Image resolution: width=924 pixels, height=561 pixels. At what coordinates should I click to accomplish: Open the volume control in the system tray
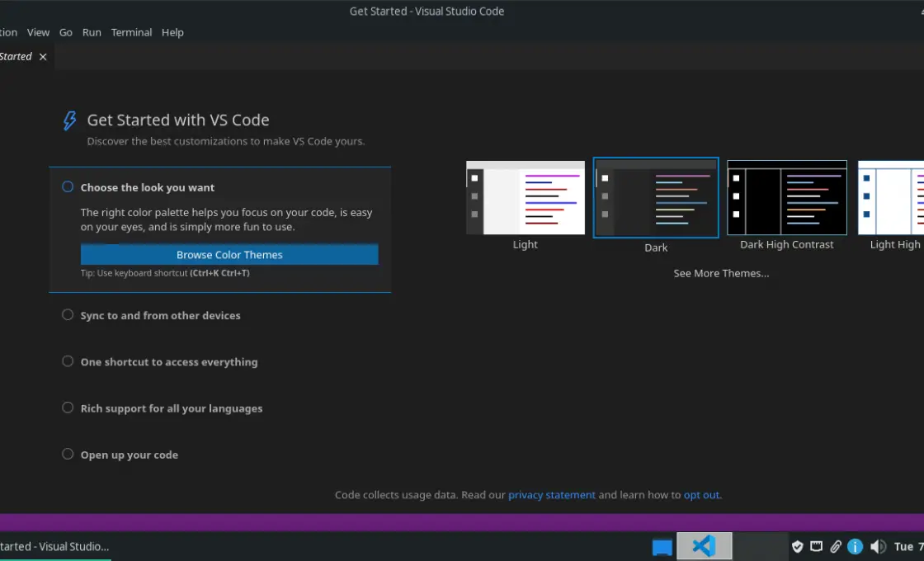point(877,546)
